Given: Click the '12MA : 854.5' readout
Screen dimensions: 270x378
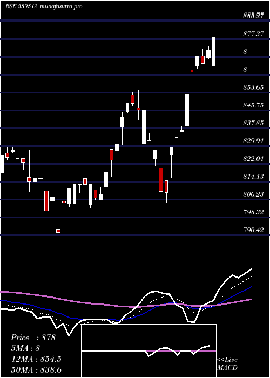Looking at the screenshot, I should point(36,359).
